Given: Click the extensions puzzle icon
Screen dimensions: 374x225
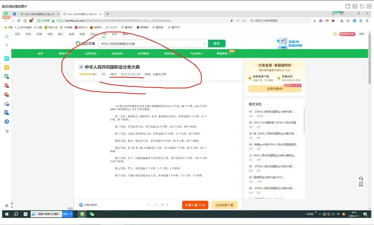Looking at the screenshot, I should (333, 21).
